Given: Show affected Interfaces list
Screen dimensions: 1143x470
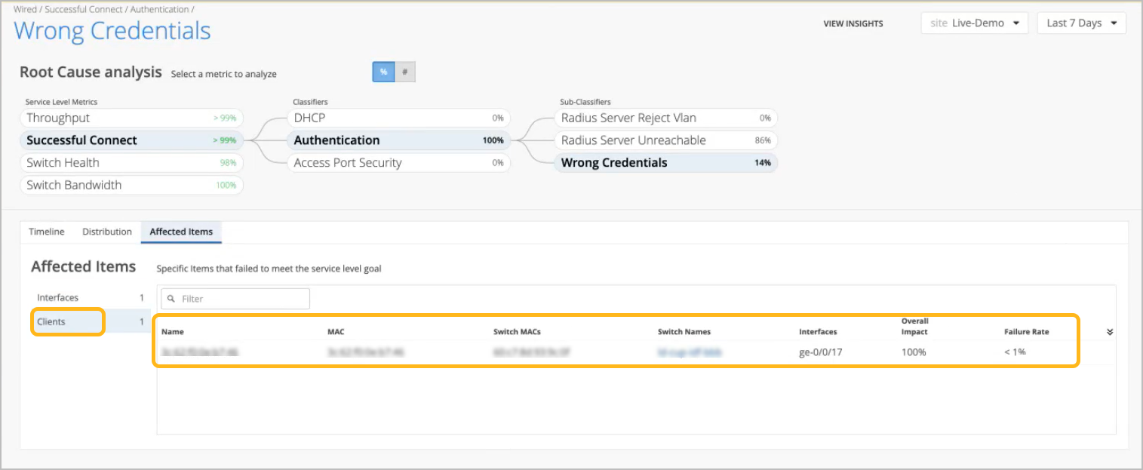Looking at the screenshot, I should pos(90,298).
